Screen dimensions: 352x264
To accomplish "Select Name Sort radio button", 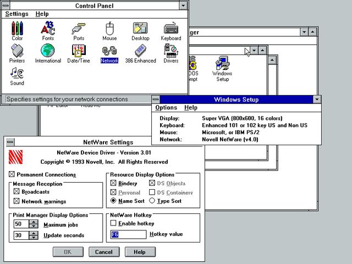I will click(x=113, y=200).
